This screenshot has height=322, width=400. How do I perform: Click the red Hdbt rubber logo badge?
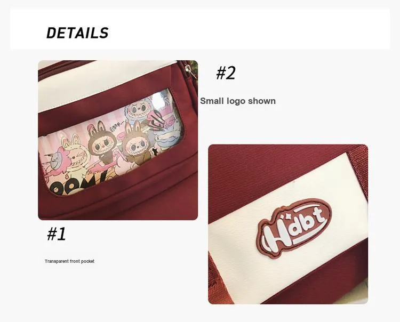[x=294, y=228]
